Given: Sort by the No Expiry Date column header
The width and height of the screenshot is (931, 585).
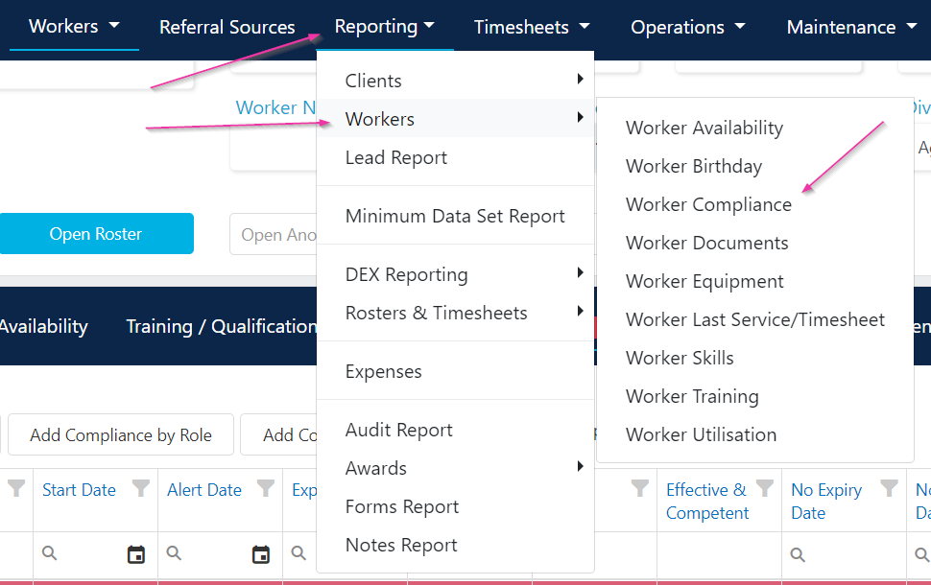Looking at the screenshot, I should tap(826, 502).
